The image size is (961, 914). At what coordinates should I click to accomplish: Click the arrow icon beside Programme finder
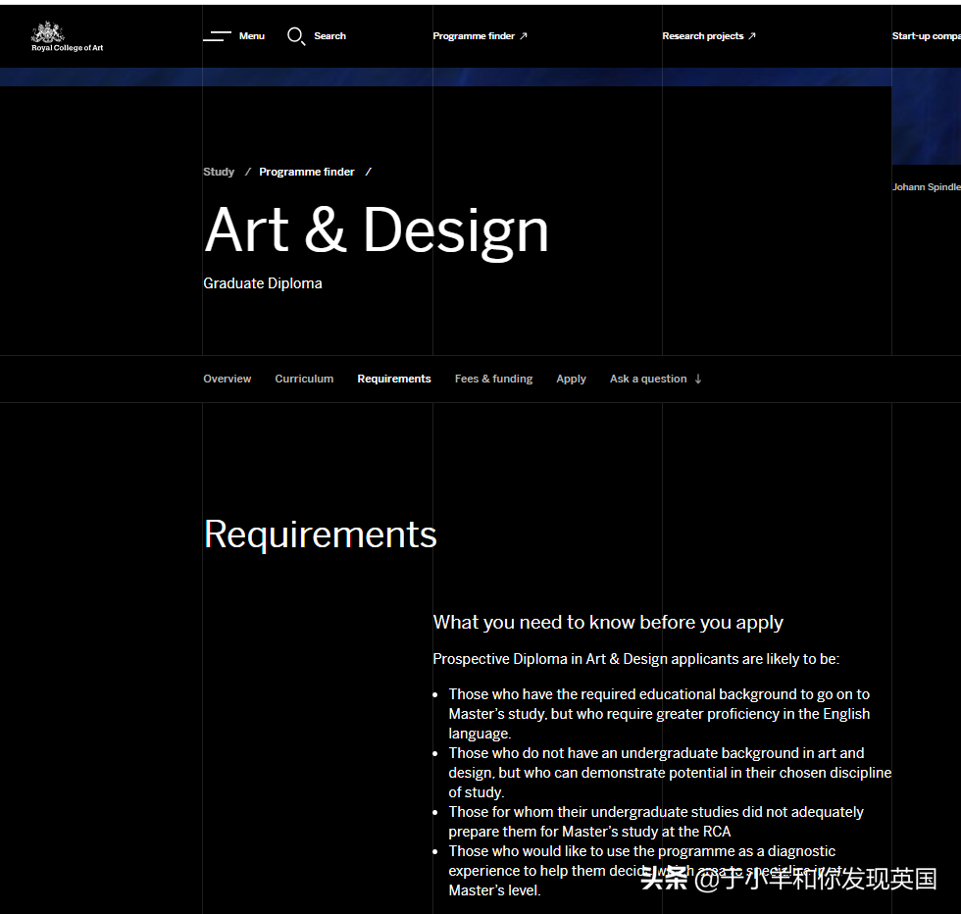[x=524, y=36]
